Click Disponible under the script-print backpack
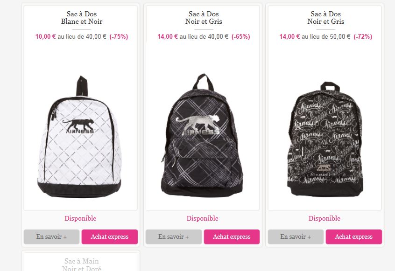This screenshot has height=271, width=395. point(324,218)
